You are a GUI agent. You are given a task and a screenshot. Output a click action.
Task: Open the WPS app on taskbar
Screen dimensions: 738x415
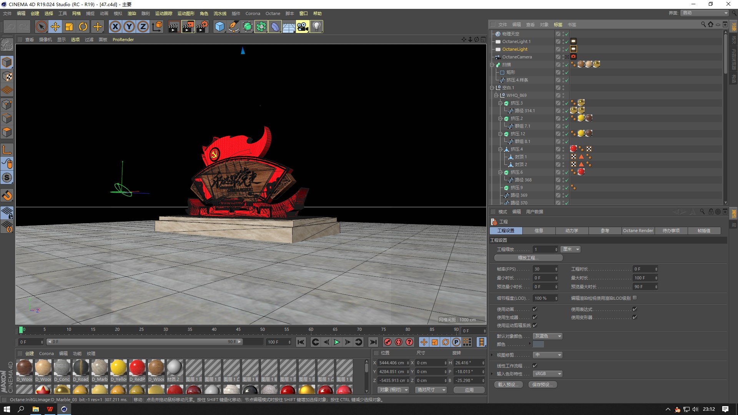(x=50, y=409)
